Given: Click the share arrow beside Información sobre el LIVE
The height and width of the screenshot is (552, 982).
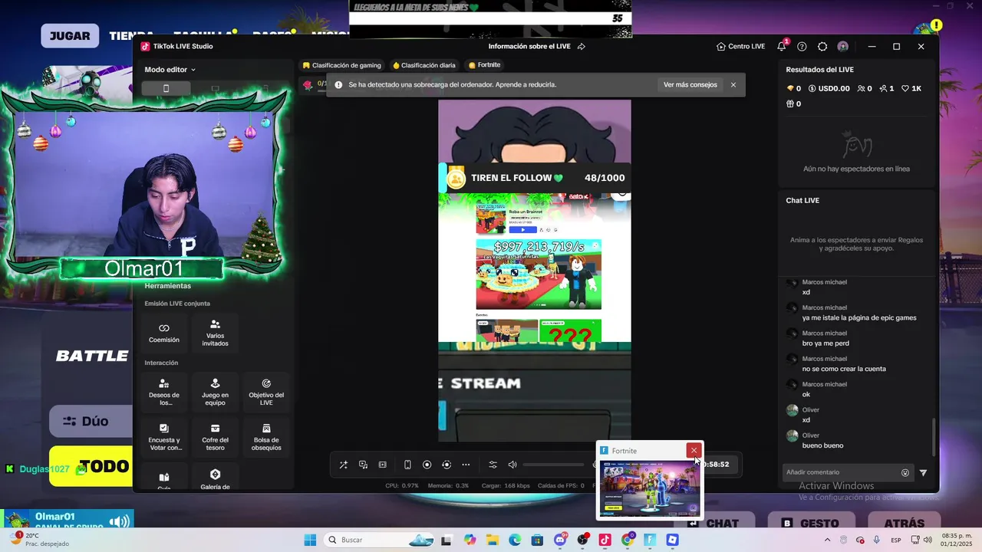Looking at the screenshot, I should 582,47.
